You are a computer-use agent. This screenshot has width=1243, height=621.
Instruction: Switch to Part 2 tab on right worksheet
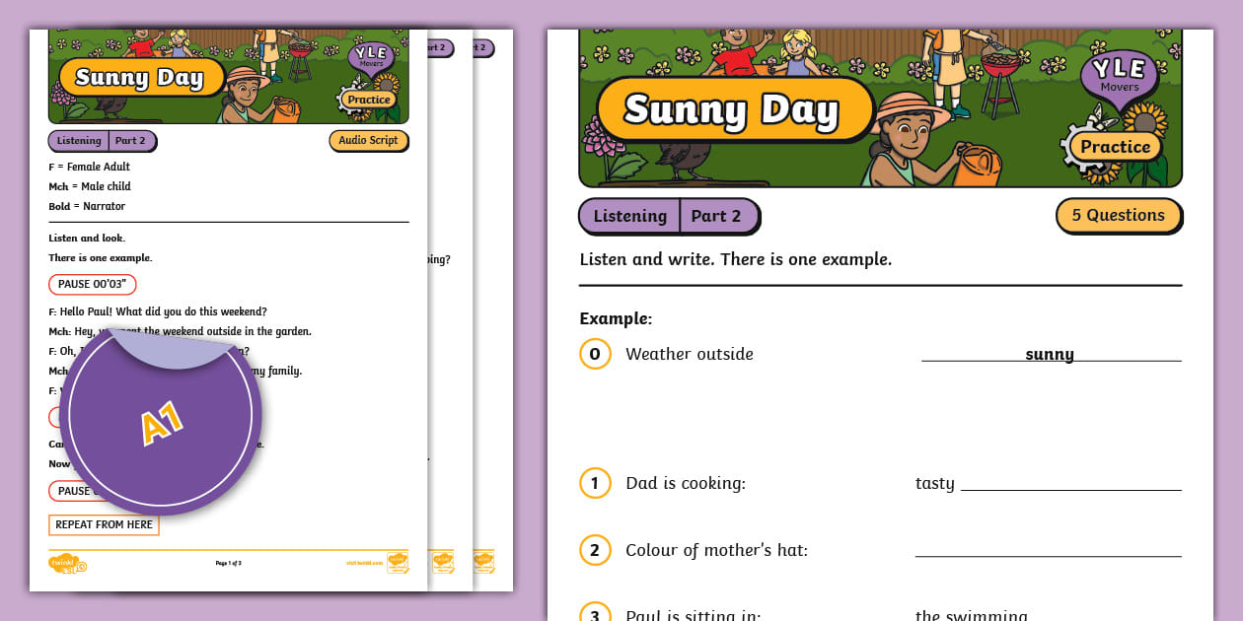(717, 216)
